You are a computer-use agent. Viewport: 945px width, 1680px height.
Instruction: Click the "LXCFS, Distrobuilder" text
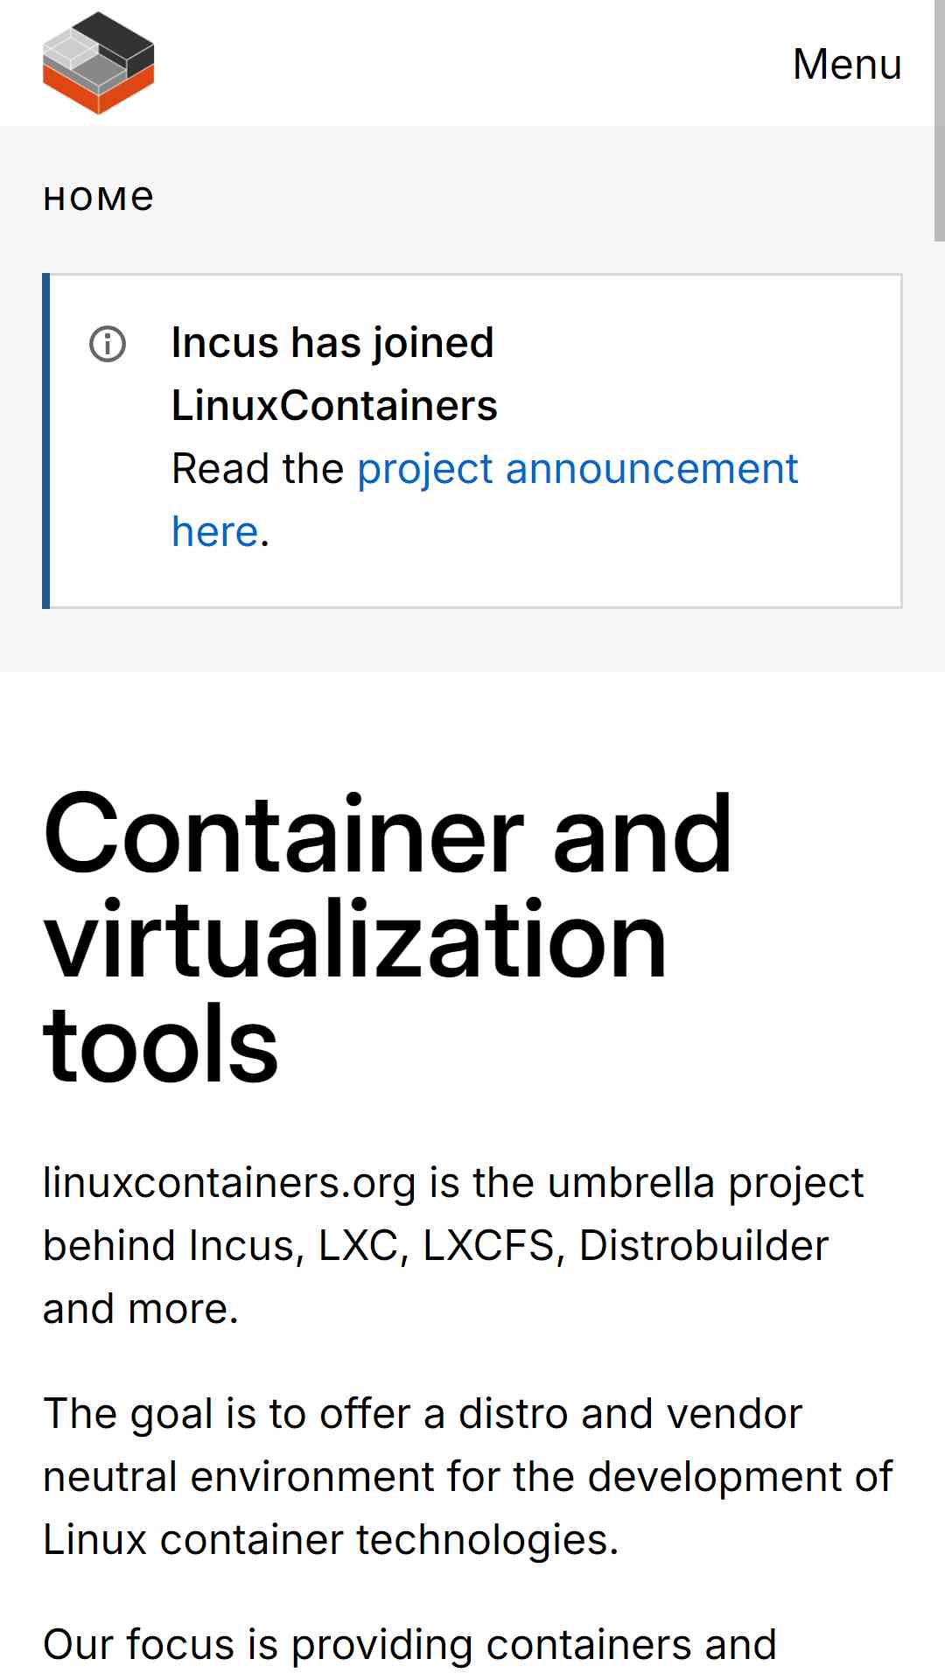[626, 1246]
